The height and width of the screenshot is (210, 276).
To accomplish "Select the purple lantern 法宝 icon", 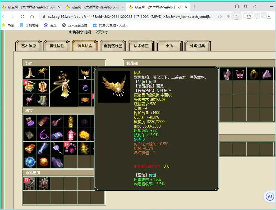I will pos(30,121).
